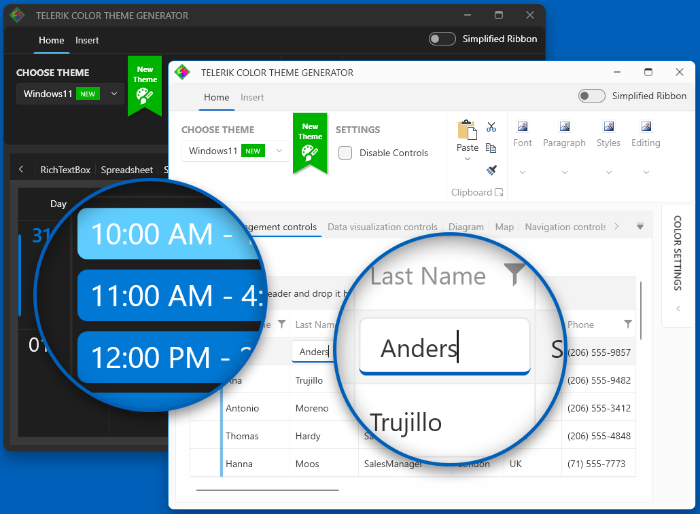Image resolution: width=700 pixels, height=514 pixels.
Task: Click the Font group icon
Action: [523, 127]
